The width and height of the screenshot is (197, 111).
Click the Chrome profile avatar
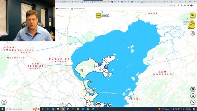coord(191,6)
